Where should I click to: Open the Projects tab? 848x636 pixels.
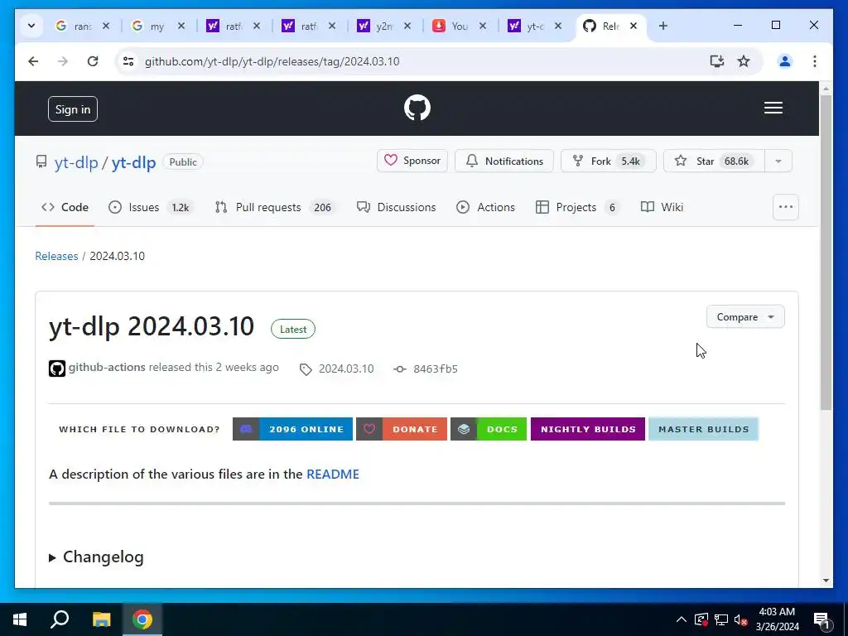click(577, 207)
